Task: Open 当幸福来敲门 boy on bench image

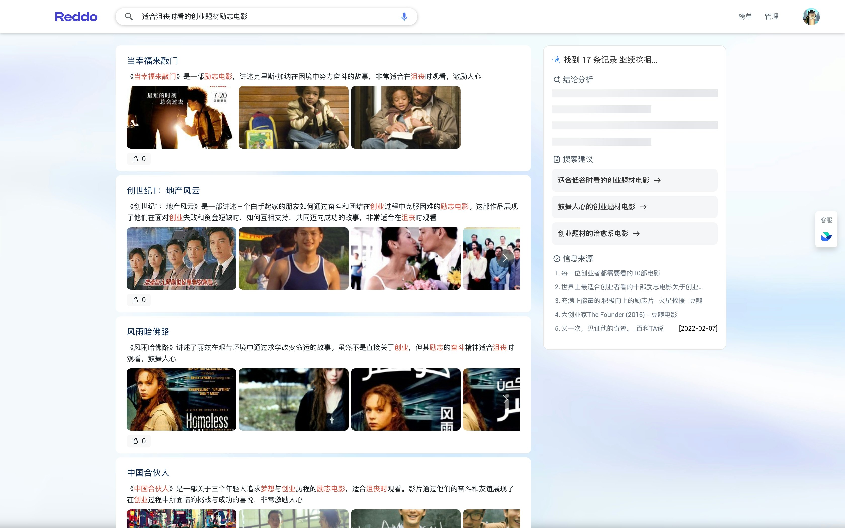Action: point(293,117)
